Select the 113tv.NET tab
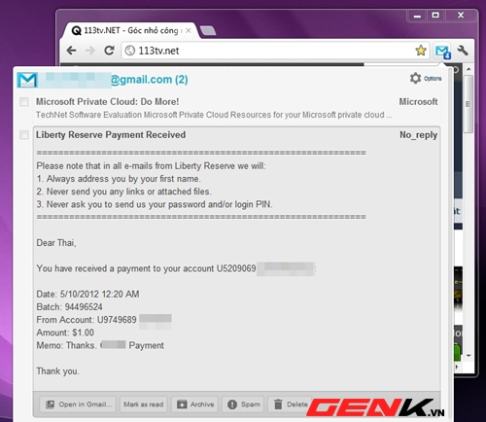486x422 pixels. pos(129,31)
